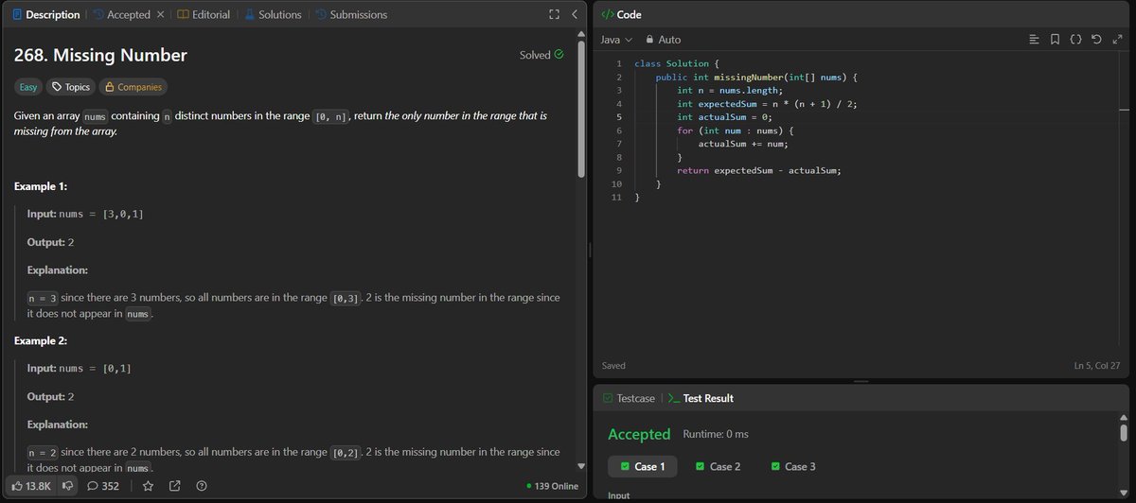The image size is (1136, 503).
Task: Bookmark the code with bookmark icon
Action: click(1055, 40)
